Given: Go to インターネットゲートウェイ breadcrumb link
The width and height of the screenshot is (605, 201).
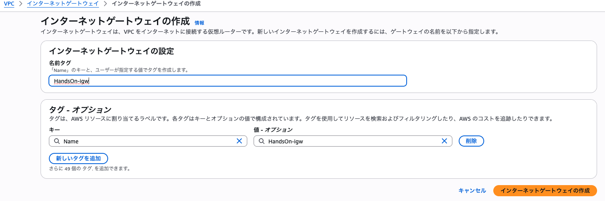Looking at the screenshot, I should pyautogui.click(x=63, y=4).
